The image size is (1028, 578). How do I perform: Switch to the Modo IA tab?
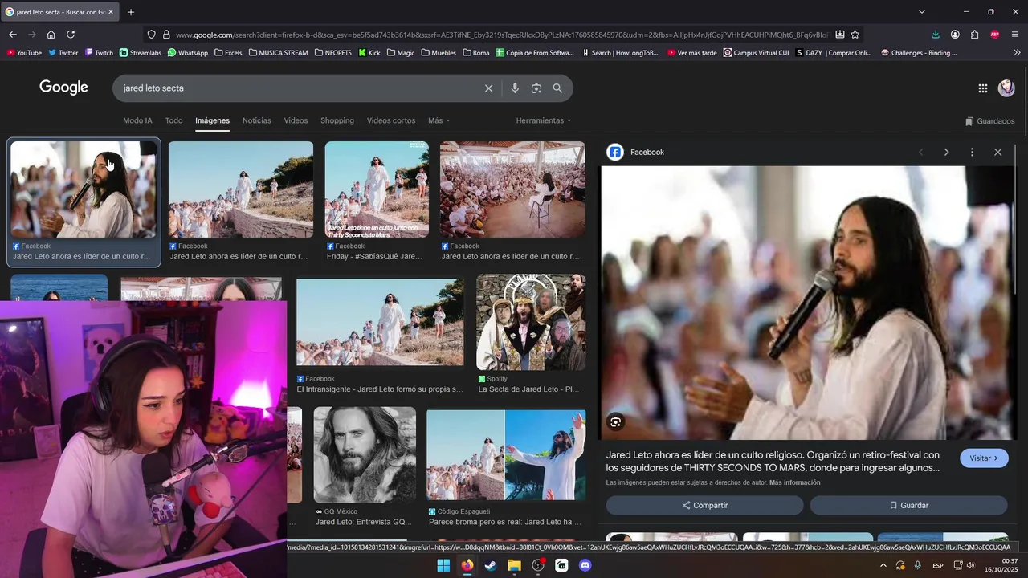137,120
